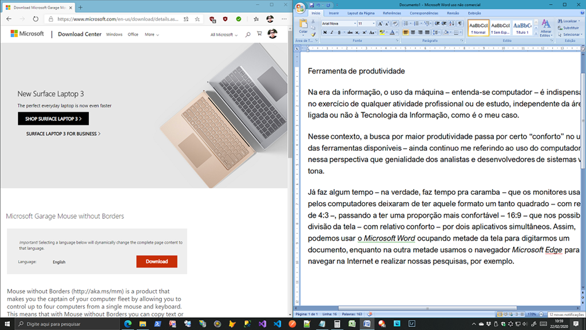Open the shopping cart on Microsoft site

point(259,34)
